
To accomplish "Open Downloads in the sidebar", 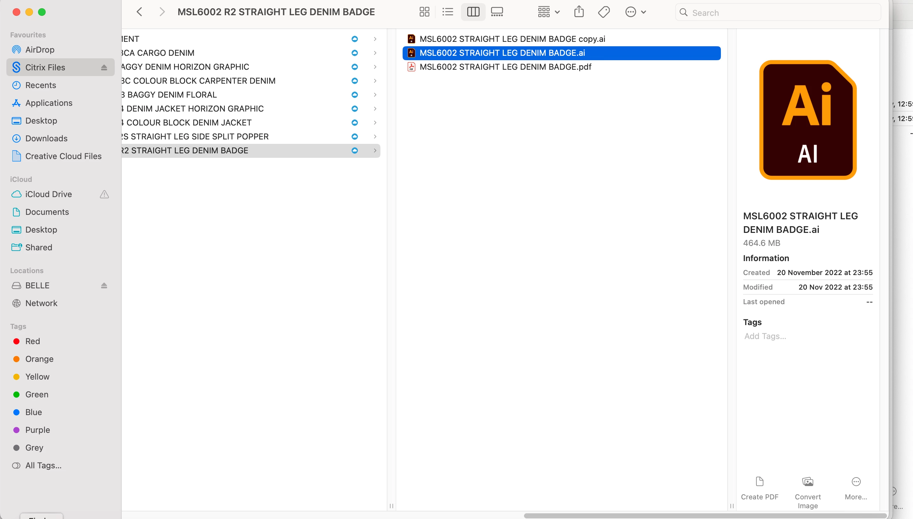I will click(x=46, y=138).
